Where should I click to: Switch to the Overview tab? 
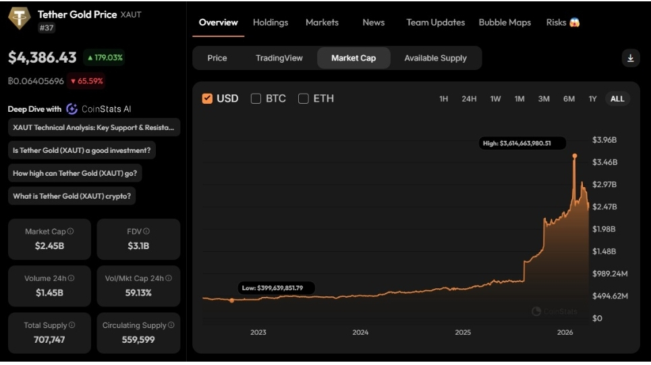[219, 22]
